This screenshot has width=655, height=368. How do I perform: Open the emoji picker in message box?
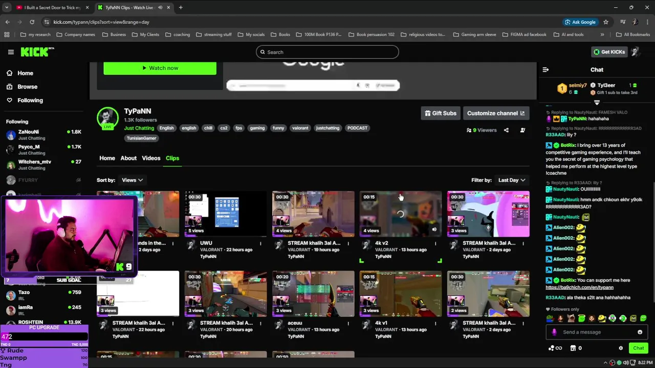640,332
